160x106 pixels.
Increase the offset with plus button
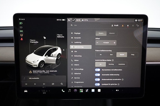[x=114, y=43]
